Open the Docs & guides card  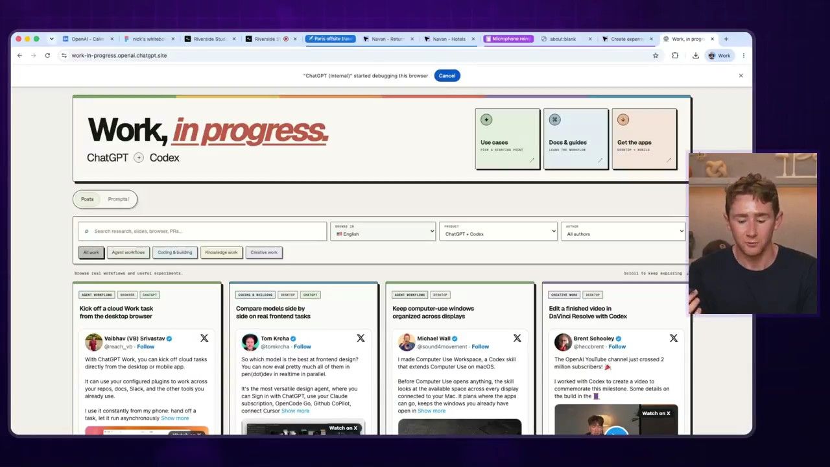(576, 139)
